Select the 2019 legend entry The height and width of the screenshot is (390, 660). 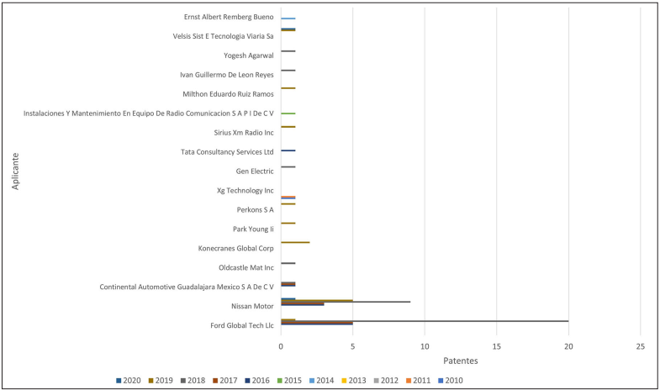click(150, 381)
